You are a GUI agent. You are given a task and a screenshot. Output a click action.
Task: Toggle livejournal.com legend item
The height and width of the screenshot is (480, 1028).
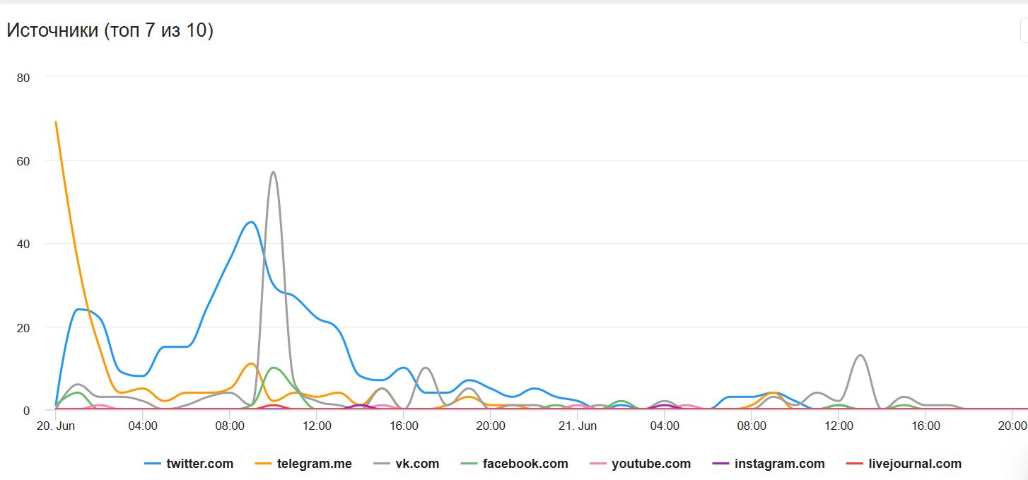pyautogui.click(x=914, y=464)
